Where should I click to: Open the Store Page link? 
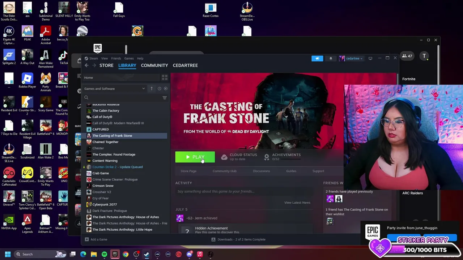pyautogui.click(x=188, y=171)
